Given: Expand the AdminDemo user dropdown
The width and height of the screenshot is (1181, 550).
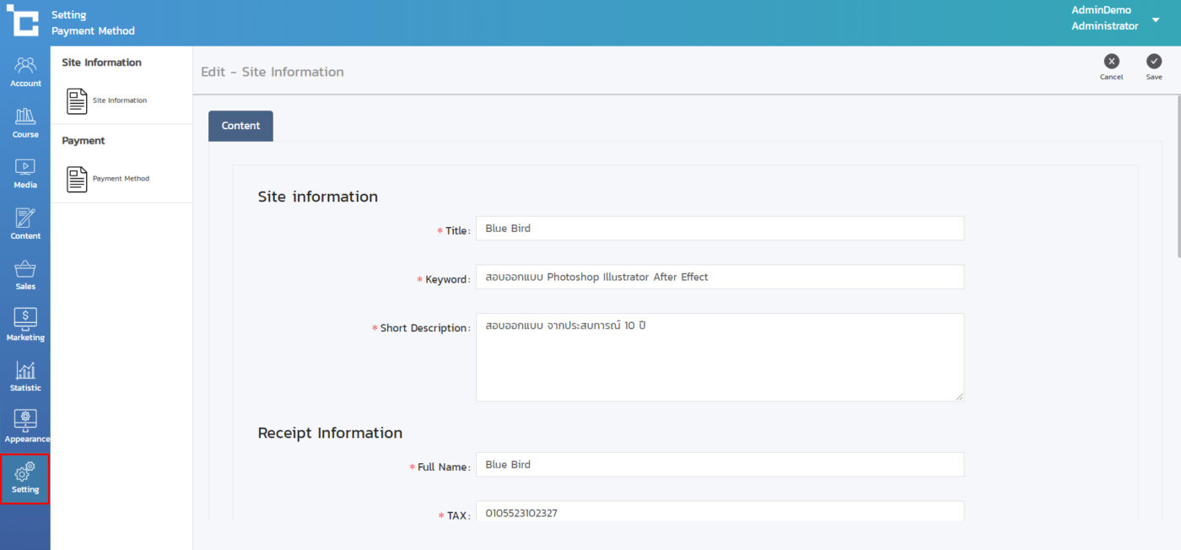Looking at the screenshot, I should pyautogui.click(x=1155, y=20).
